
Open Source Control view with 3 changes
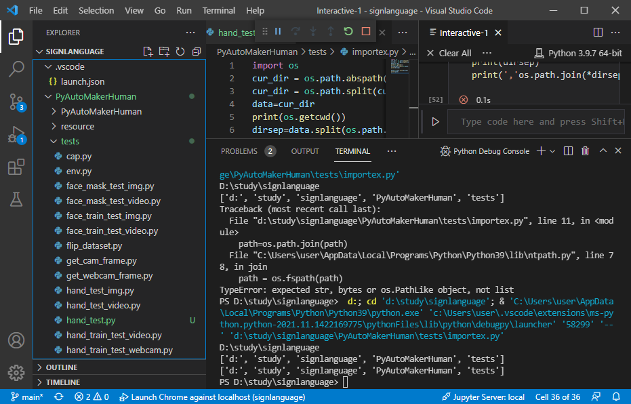16,102
